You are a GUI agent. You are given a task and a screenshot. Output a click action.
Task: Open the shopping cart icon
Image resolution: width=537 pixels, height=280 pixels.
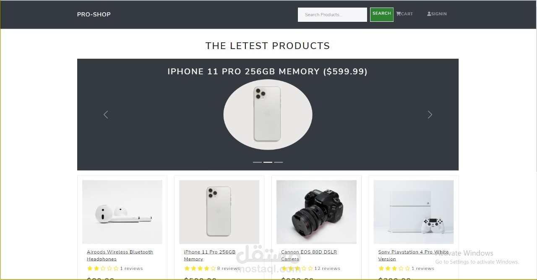(398, 14)
